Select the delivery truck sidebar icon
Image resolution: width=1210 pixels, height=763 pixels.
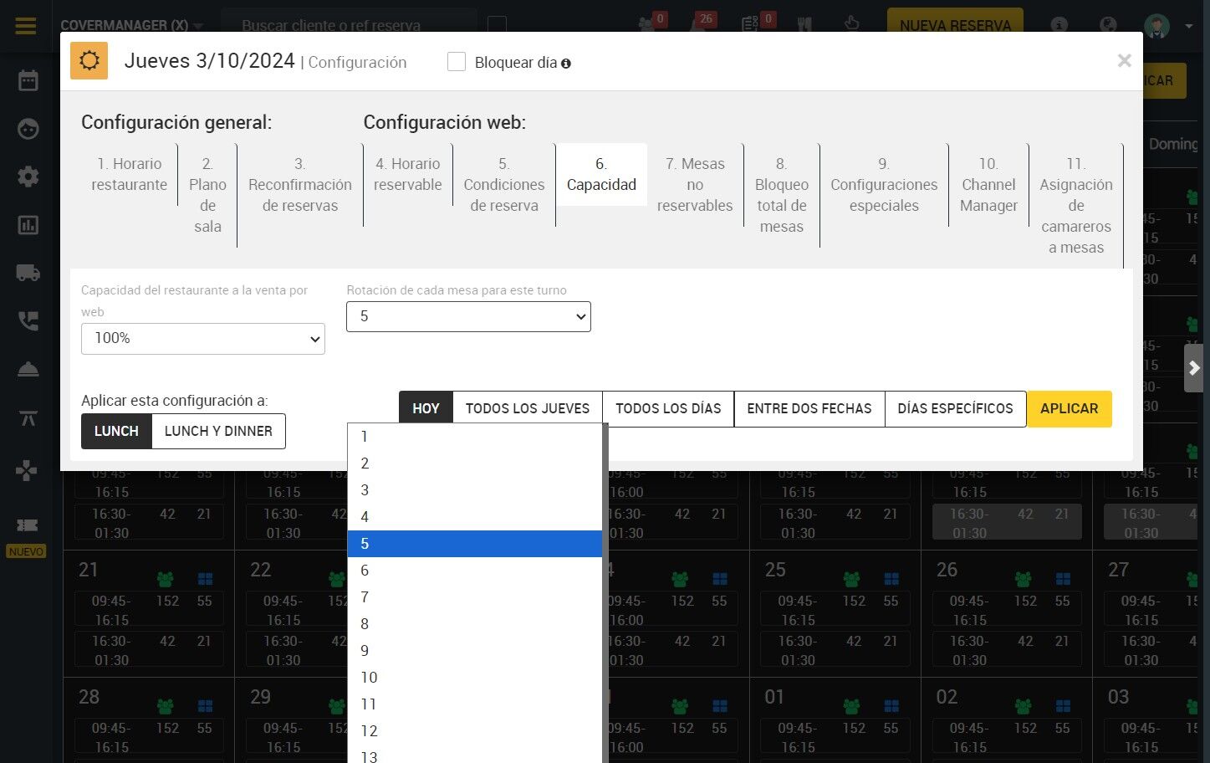click(28, 273)
